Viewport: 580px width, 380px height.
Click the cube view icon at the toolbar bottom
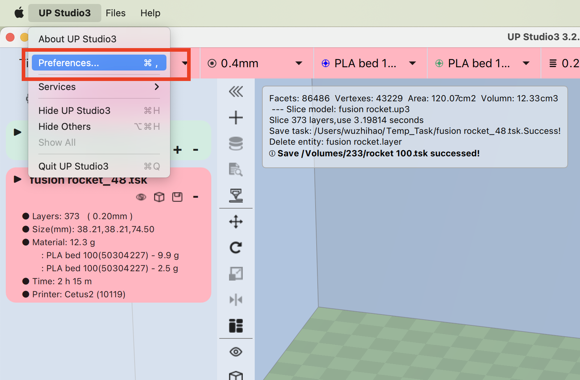pyautogui.click(x=236, y=376)
